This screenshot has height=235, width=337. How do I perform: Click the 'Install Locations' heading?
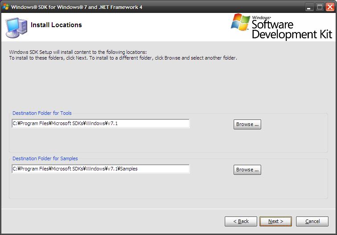[56, 25]
